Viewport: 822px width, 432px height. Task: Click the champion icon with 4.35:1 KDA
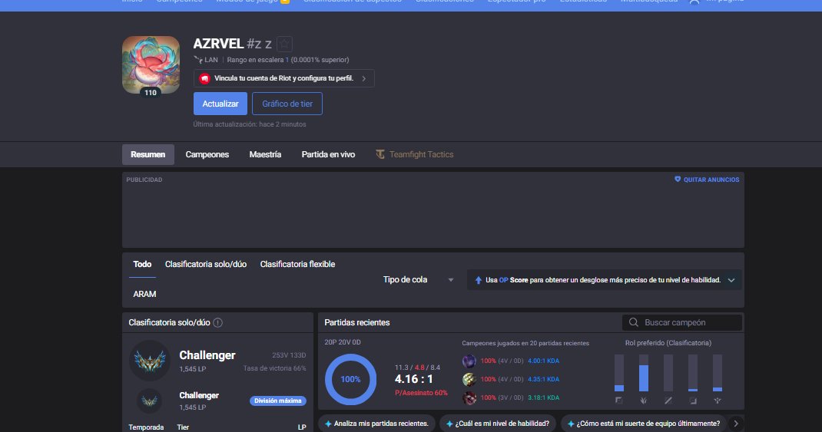click(469, 379)
